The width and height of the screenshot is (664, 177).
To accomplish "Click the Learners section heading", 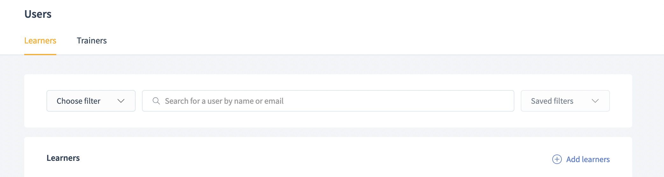I will (x=63, y=158).
